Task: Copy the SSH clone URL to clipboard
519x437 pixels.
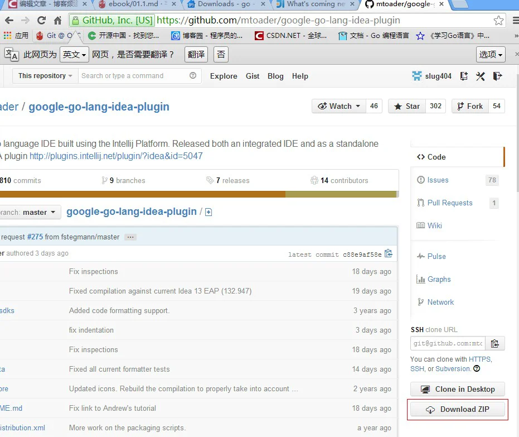Action: (495, 344)
